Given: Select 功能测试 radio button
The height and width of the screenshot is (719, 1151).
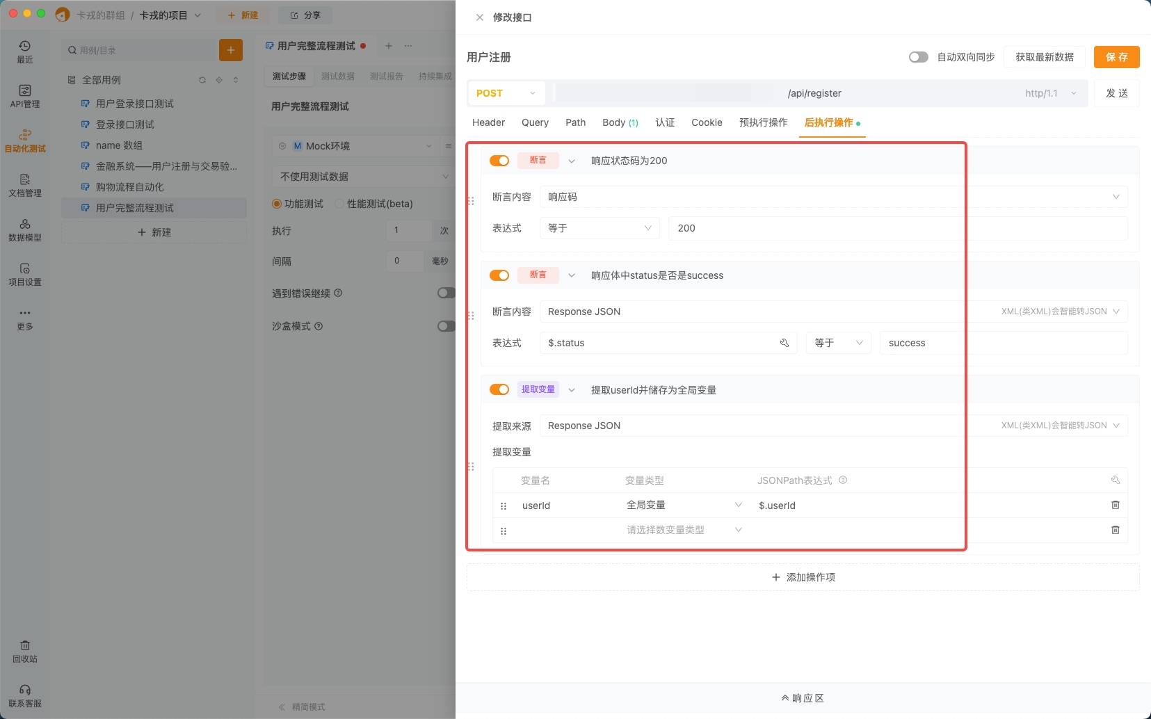Looking at the screenshot, I should [277, 204].
